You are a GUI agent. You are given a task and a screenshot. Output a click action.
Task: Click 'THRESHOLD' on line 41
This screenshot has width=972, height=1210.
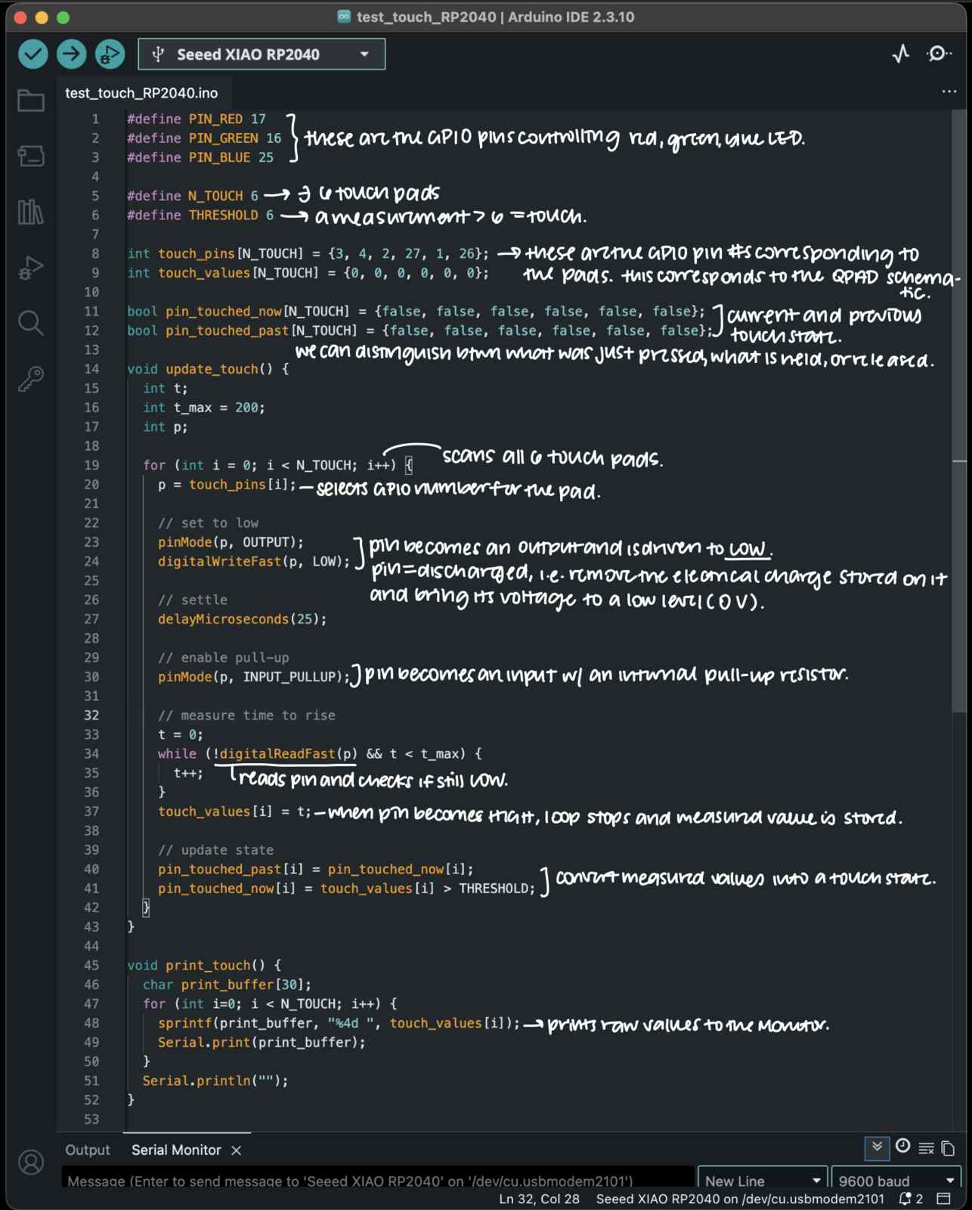pyautogui.click(x=494, y=888)
